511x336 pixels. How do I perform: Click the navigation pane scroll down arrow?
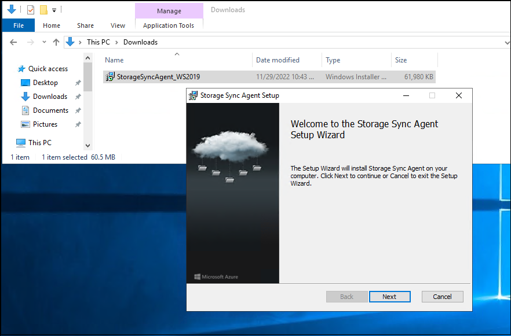click(x=87, y=146)
